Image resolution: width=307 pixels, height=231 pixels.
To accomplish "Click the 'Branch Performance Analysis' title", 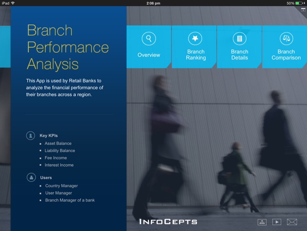I will pyautogui.click(x=68, y=47).
